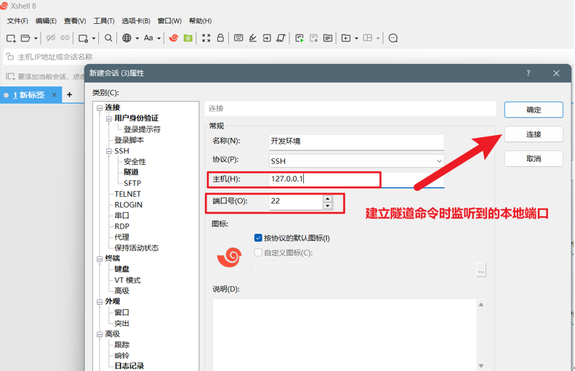Uncheck default protocol icon checkbox
This screenshot has width=575, height=371.
click(258, 238)
